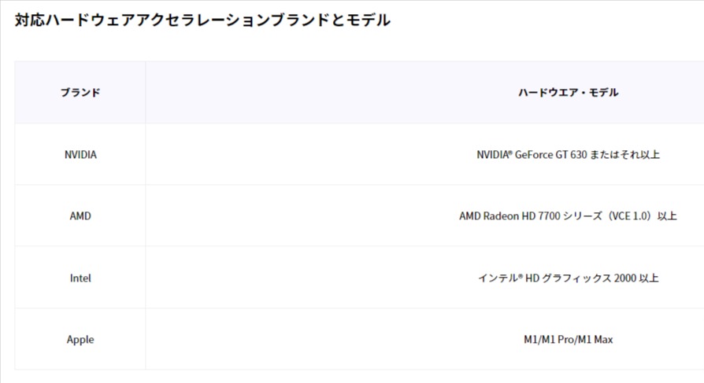This screenshot has height=383, width=704.
Task: Select the Apple brand cell
Action: tap(80, 340)
